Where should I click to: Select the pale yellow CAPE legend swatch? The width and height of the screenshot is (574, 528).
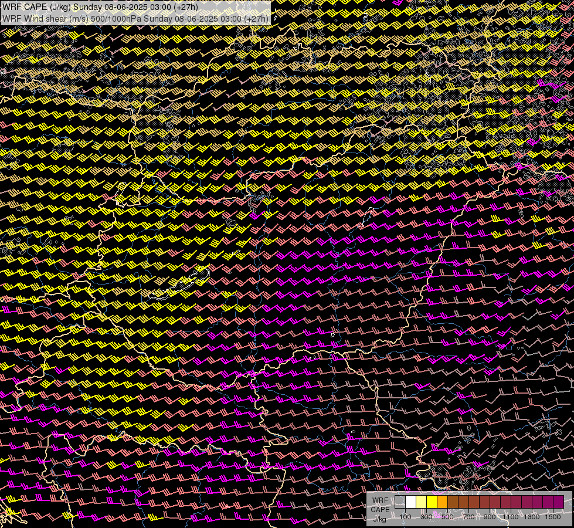(422, 502)
